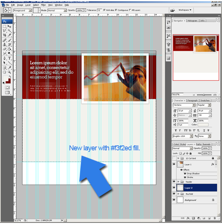Open the Mode Normal dropdown in options bar
222x224 pixels.
click(x=57, y=10)
